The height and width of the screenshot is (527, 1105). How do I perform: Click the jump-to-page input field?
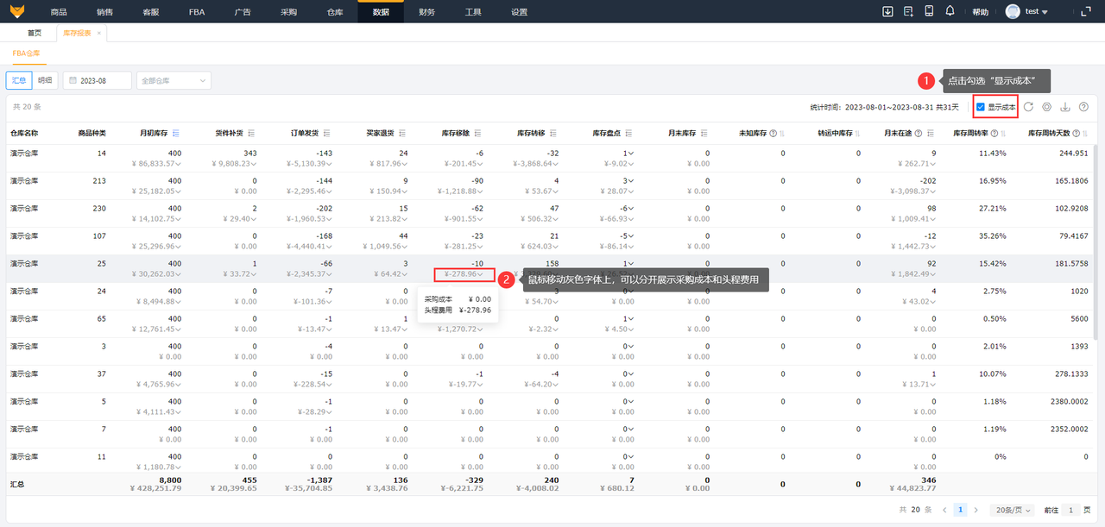pyautogui.click(x=1070, y=510)
